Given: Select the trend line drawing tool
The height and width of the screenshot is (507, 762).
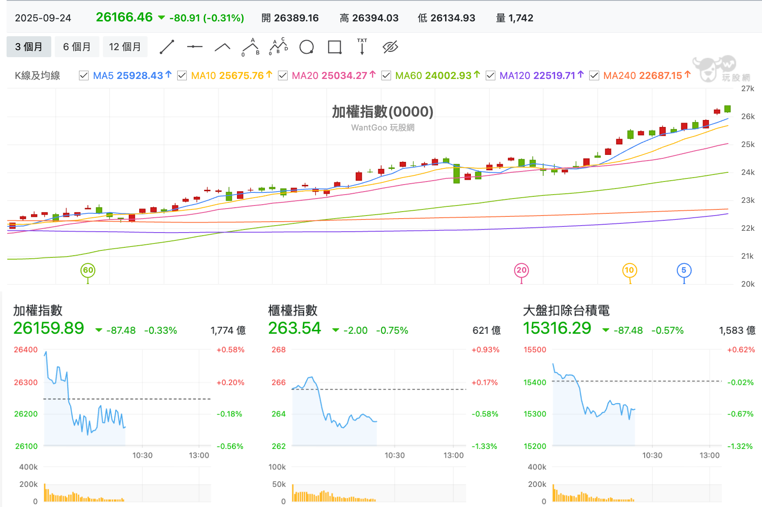Looking at the screenshot, I should tap(167, 47).
